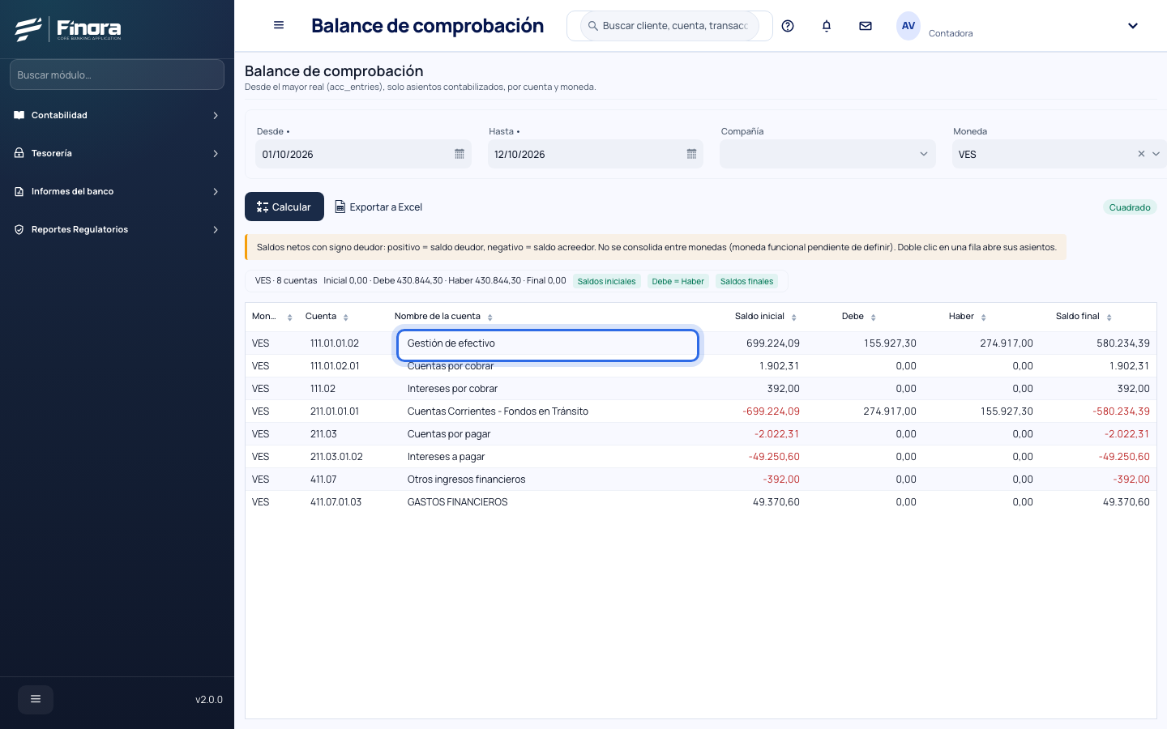Click the search magnifier icon
Viewport: 1167px width, 729px height.
593,26
